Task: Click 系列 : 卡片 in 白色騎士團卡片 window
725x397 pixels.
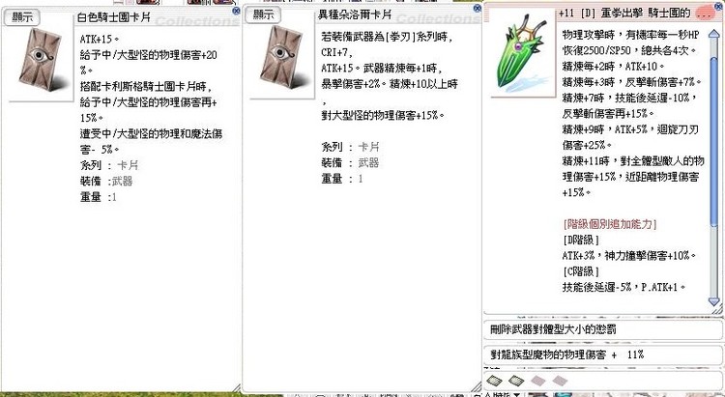Action: 108,165
